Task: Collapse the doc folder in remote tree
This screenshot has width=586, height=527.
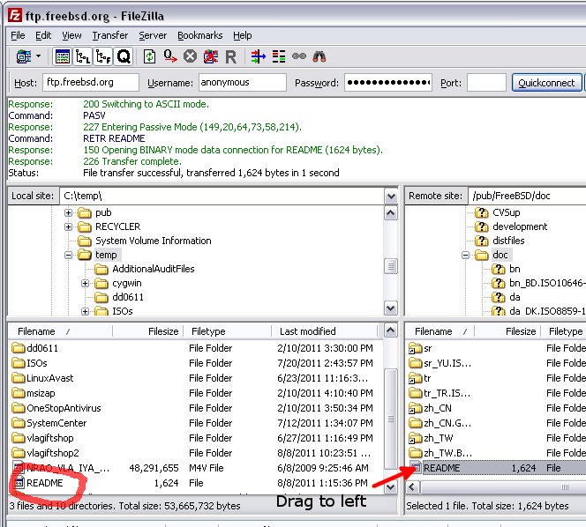Action: click(465, 255)
